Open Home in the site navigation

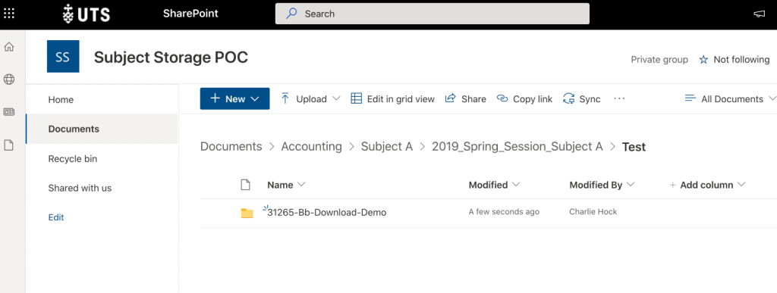(61, 100)
